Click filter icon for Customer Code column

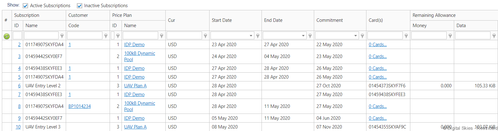[x=106, y=36]
